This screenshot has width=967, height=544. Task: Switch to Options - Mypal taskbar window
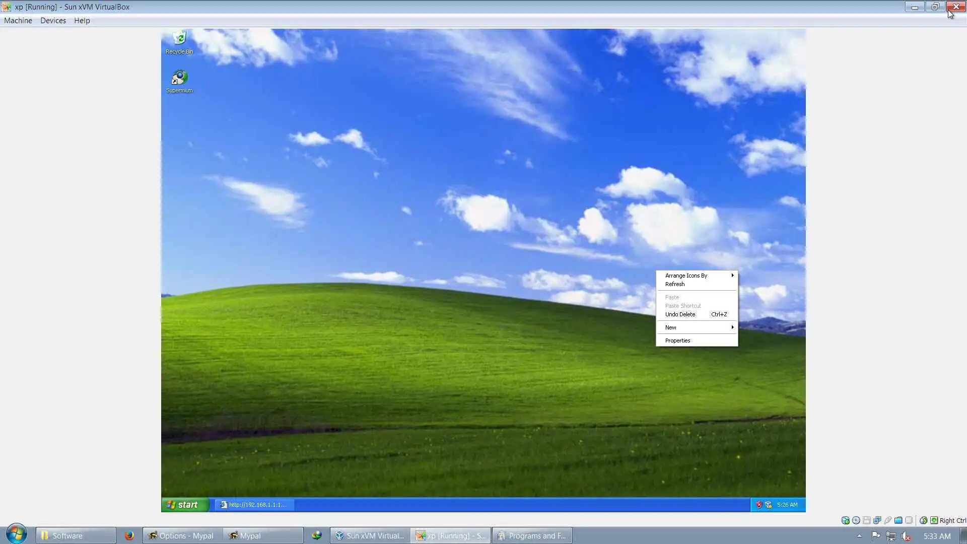pos(181,535)
